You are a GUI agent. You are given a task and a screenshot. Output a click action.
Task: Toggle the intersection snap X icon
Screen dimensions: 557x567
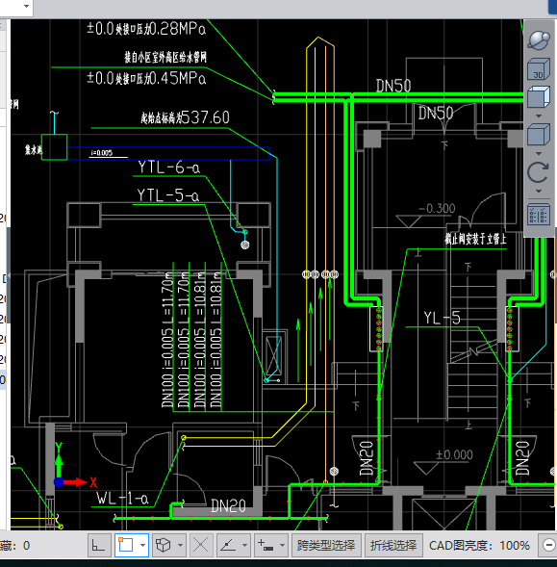[201, 545]
